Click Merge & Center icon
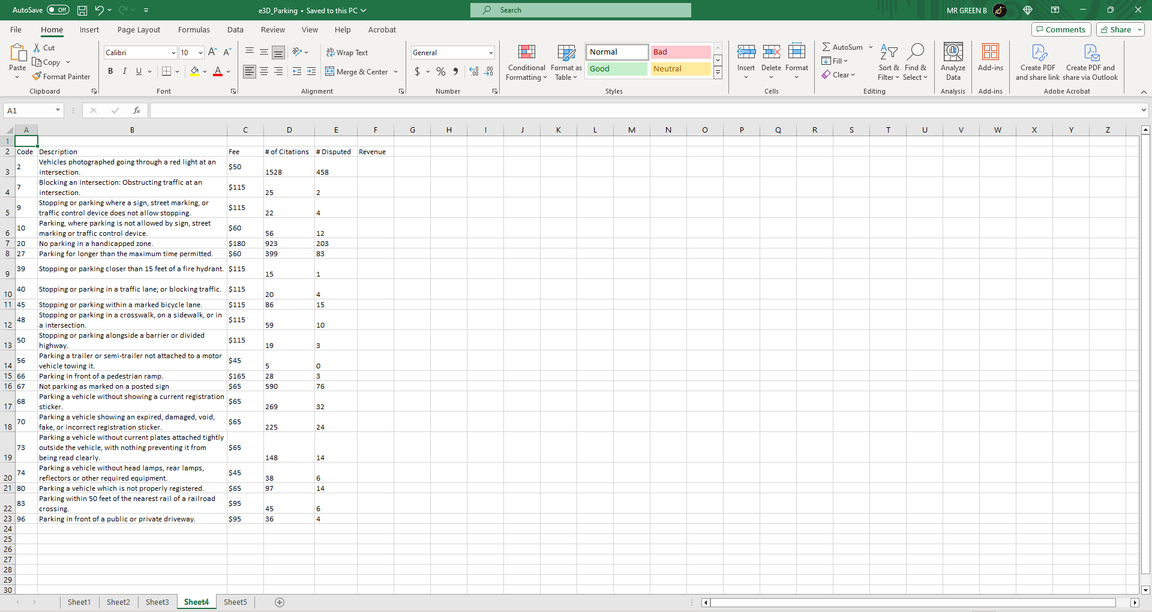Screen dimensions: 1152x612 coord(330,71)
